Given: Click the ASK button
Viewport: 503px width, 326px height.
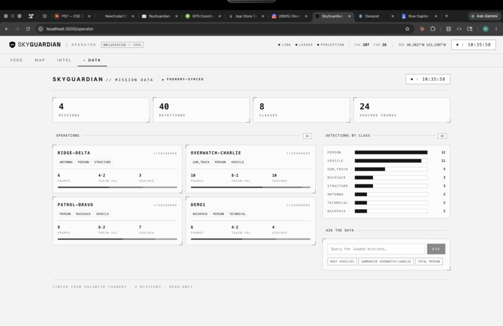Looking at the screenshot, I should click(x=436, y=249).
